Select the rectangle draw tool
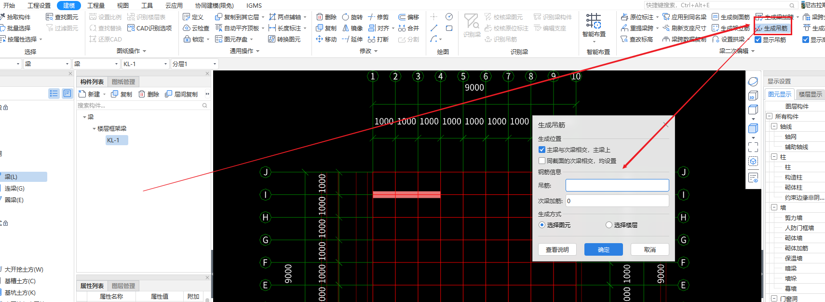Viewport: 825px width, 302px height. 449,28
